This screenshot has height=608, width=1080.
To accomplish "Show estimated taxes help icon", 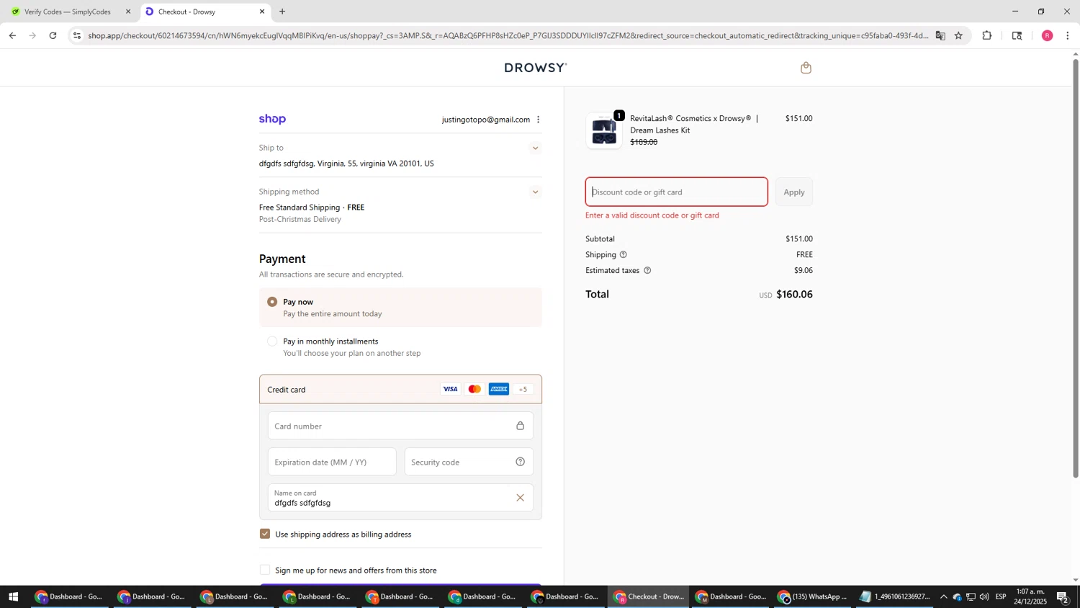I will (x=647, y=271).
